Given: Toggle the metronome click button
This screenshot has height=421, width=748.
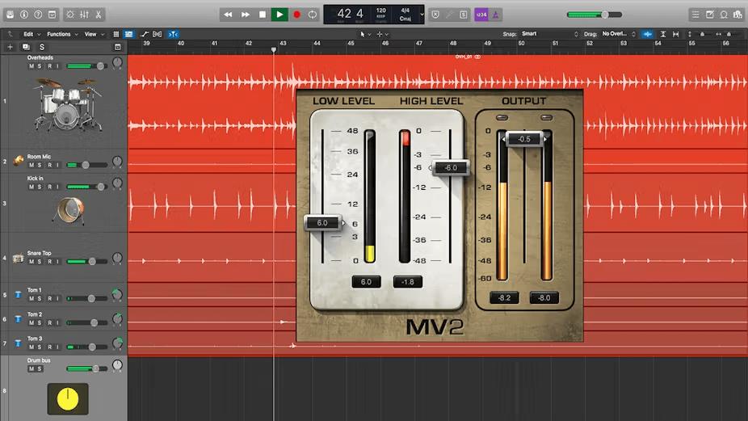Looking at the screenshot, I should pyautogui.click(x=498, y=15).
